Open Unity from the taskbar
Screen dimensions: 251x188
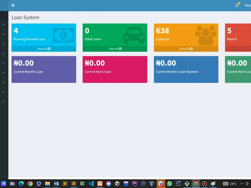click(117, 183)
